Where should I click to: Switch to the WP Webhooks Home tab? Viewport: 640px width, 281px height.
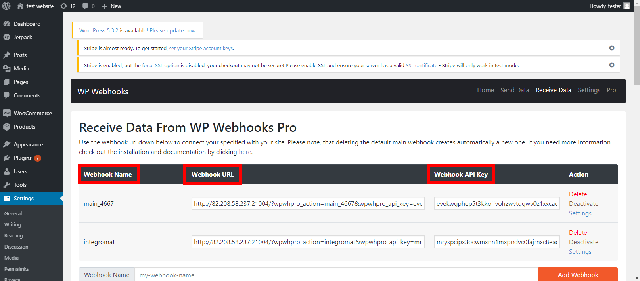485,90
